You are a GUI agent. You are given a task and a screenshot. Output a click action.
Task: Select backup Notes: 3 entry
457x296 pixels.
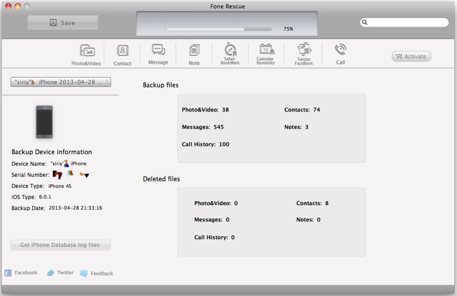click(x=296, y=127)
